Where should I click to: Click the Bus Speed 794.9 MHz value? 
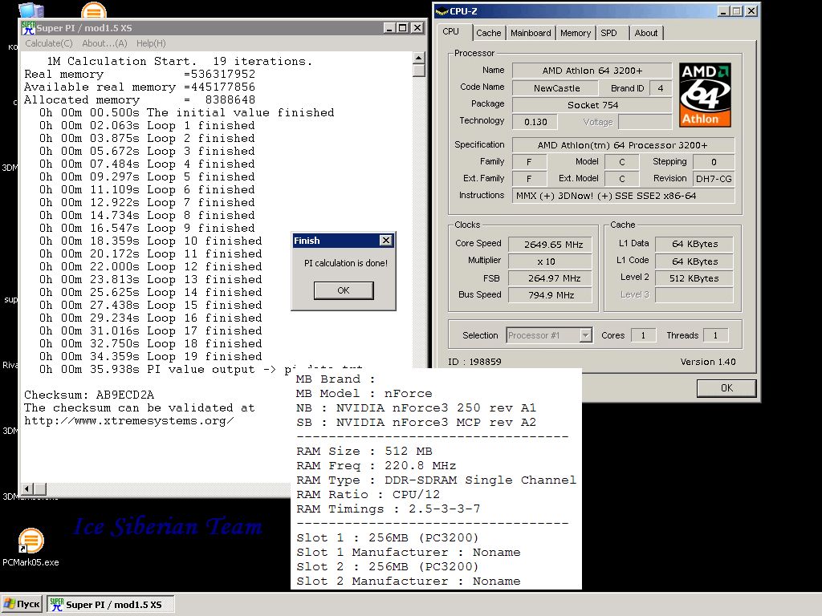[x=550, y=295]
